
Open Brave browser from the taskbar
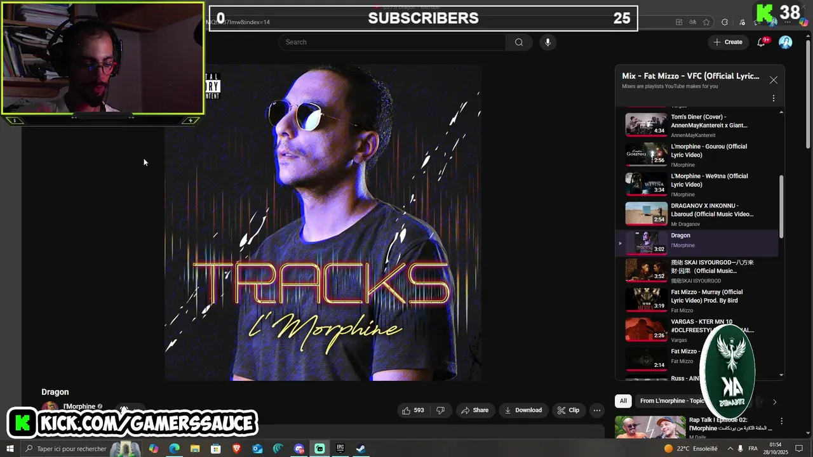pos(236,449)
